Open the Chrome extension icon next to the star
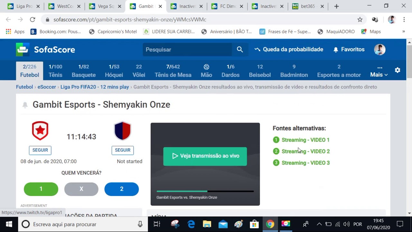412x232 pixels. click(x=375, y=20)
